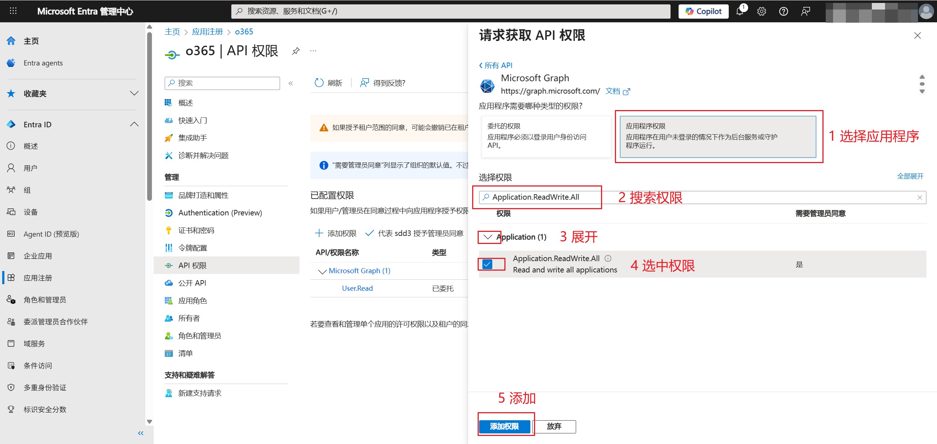Pin the o365 API permissions page
The image size is (937, 444).
(296, 51)
